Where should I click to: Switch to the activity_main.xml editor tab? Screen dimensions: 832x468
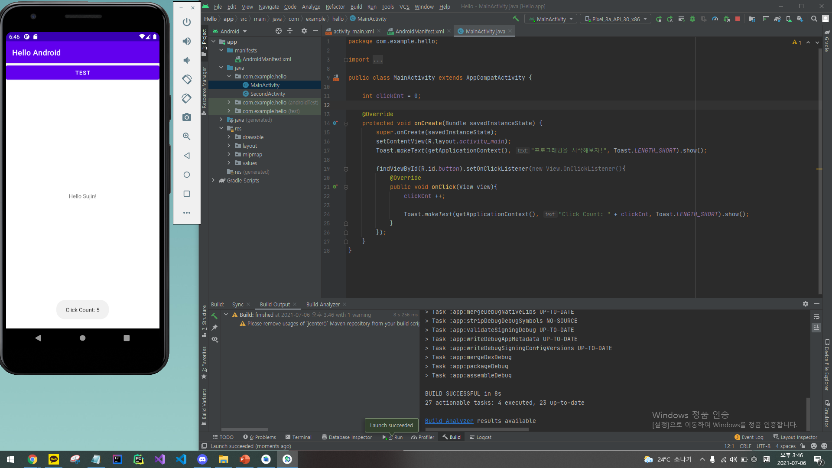[x=353, y=31]
